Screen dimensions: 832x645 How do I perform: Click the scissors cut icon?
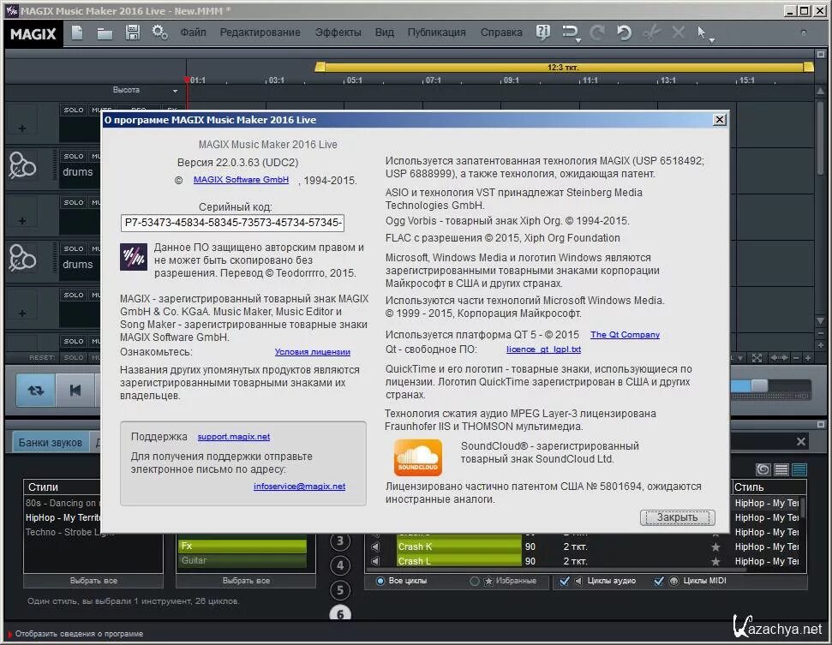[x=651, y=33]
